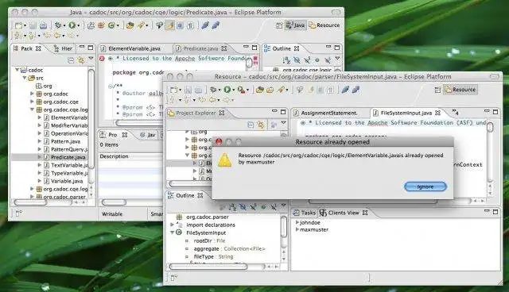Click the Debug icon in the Resource window toolbar
509x292 pixels.
coord(213,90)
